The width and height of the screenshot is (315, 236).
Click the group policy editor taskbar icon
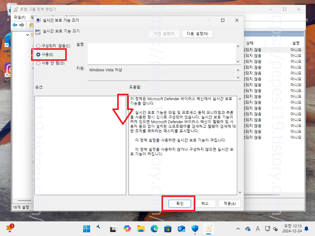click(x=208, y=229)
